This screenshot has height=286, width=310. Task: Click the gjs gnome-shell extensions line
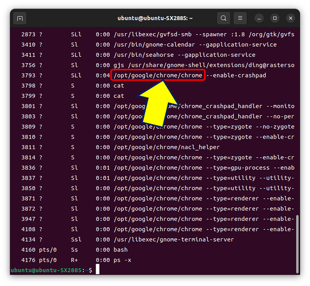point(158,65)
